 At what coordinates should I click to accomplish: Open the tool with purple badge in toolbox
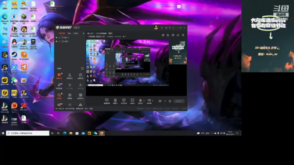(59, 86)
